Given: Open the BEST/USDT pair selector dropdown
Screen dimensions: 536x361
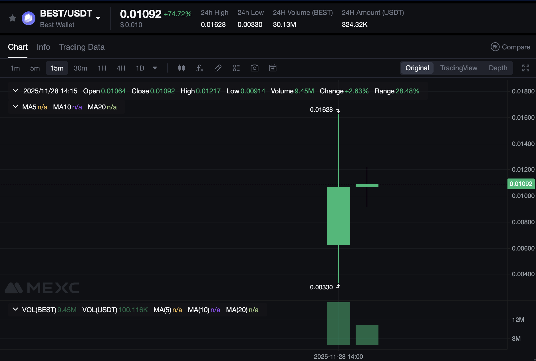Looking at the screenshot, I should pos(98,18).
